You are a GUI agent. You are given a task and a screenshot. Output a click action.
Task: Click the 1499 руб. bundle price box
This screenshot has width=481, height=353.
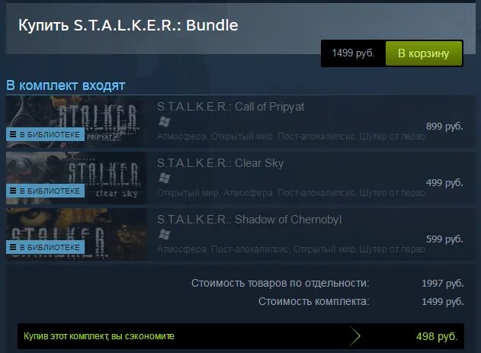(x=353, y=53)
